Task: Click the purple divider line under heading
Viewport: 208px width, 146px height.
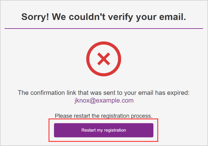Action: point(104,29)
